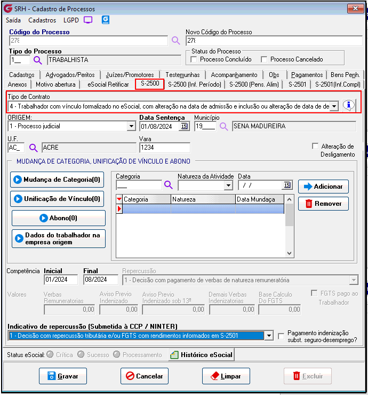
Task: Open Município search magnifier
Action: pos(223,127)
